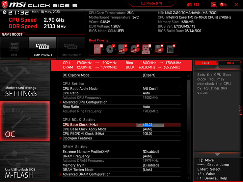Click the CPU Core Temperature 25°C readout

pos(111,13)
